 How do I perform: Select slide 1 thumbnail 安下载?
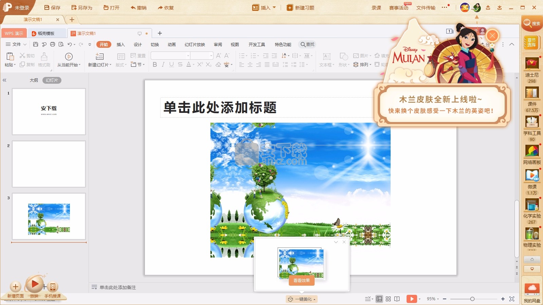coord(49,111)
